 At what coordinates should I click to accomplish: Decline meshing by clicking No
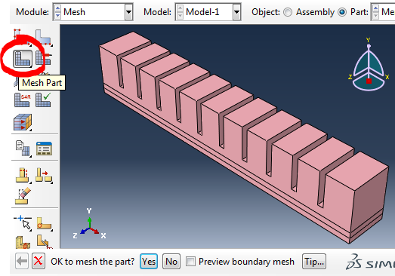tap(171, 262)
